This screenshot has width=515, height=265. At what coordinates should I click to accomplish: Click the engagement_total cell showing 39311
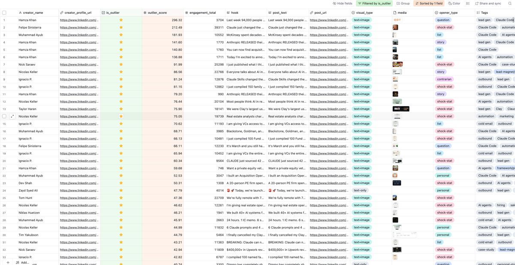[204, 27]
